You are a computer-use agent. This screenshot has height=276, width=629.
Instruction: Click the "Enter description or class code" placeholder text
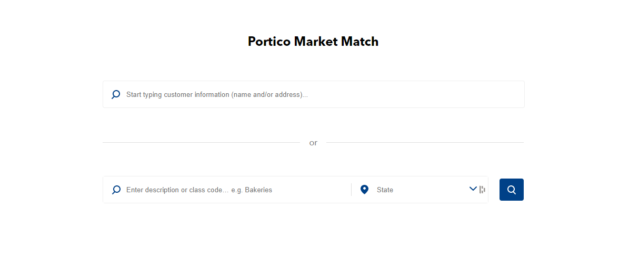[177, 190]
